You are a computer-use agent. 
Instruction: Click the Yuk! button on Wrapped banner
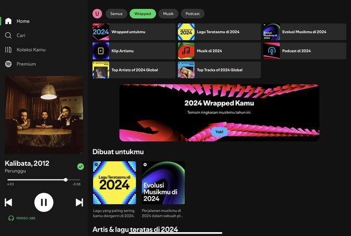219,132
